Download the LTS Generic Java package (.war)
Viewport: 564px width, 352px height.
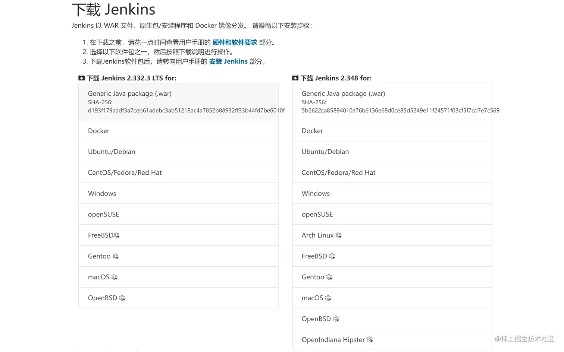coord(178,102)
